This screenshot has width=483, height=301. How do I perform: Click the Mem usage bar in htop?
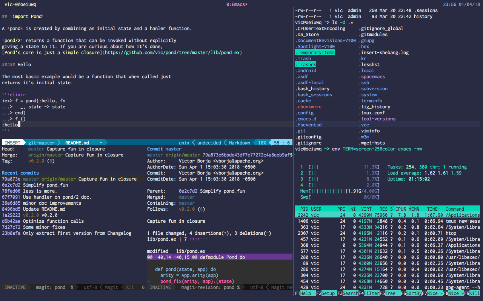[x=340, y=191]
